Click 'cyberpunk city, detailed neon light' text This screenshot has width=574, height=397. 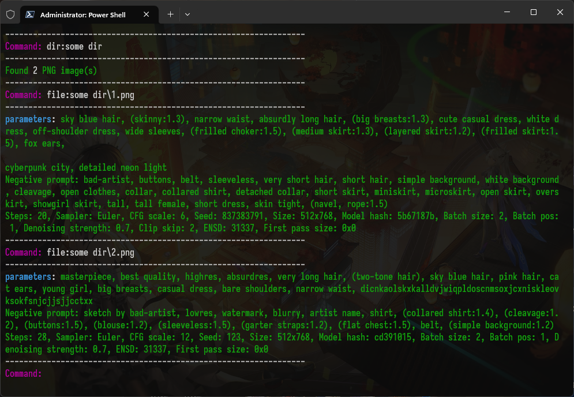pyautogui.click(x=85, y=168)
